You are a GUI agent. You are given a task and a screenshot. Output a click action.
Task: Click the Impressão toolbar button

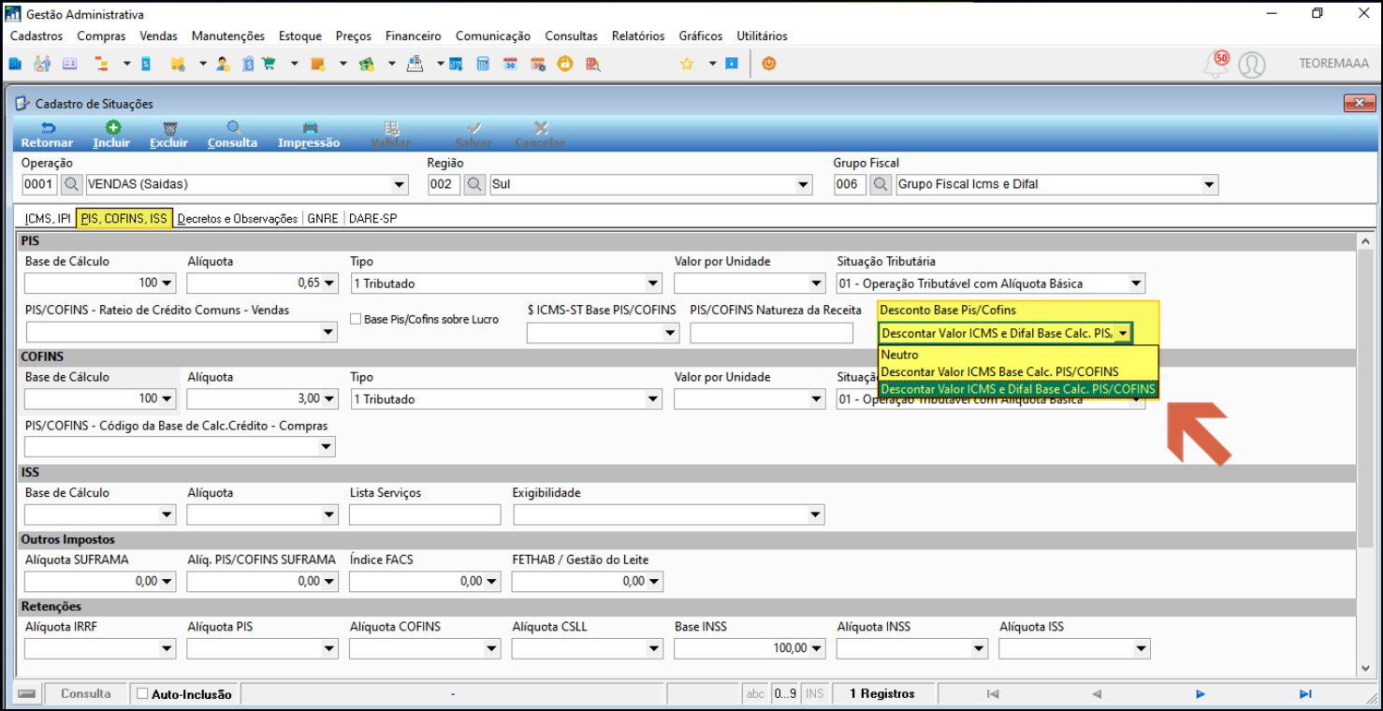(309, 135)
